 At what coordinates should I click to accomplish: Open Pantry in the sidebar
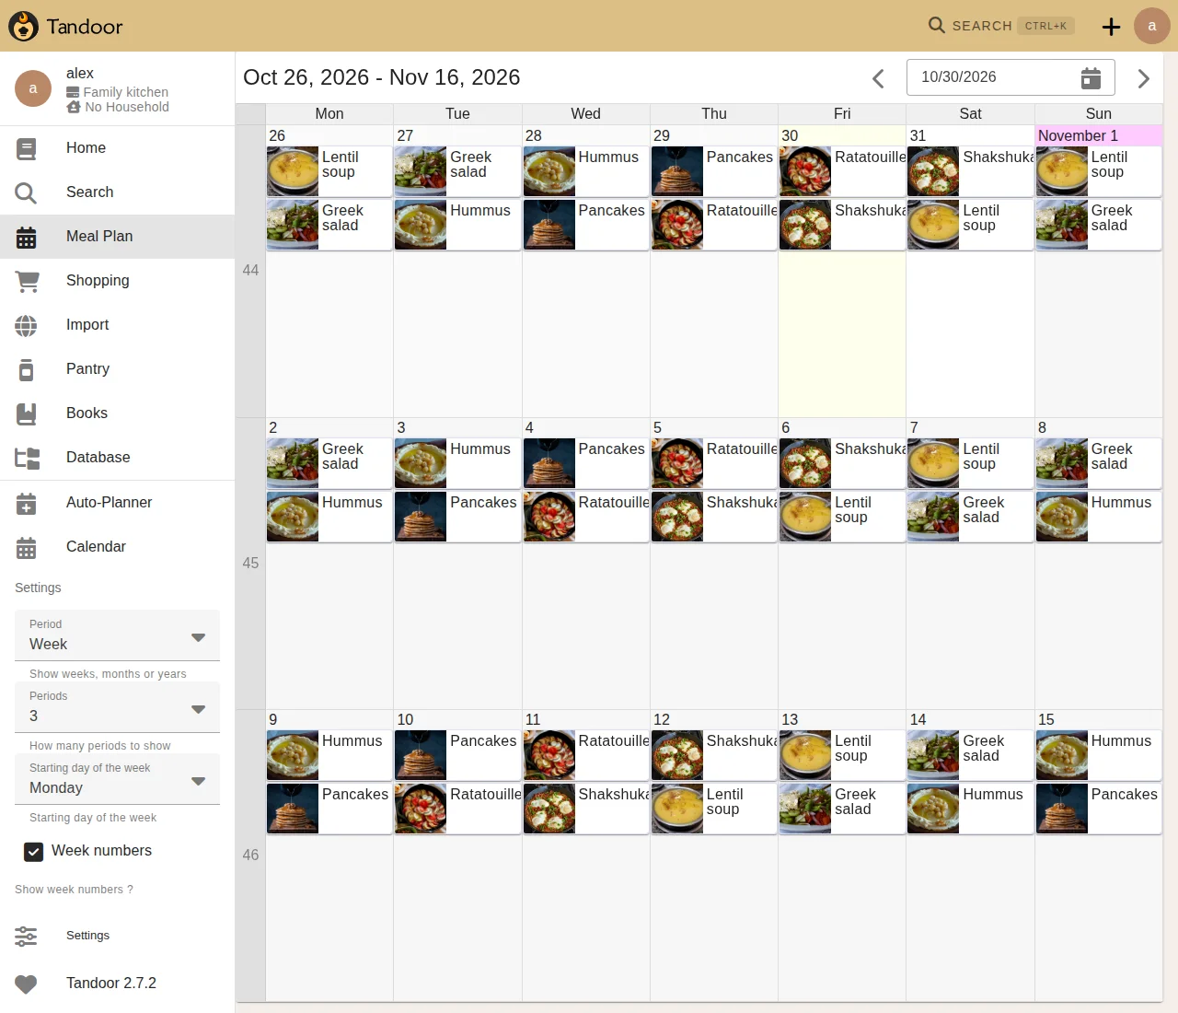click(117, 369)
